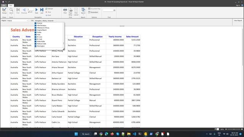Uncheck Walla Walla in the City list
The image size is (244, 137).
pyautogui.click(x=35, y=41)
